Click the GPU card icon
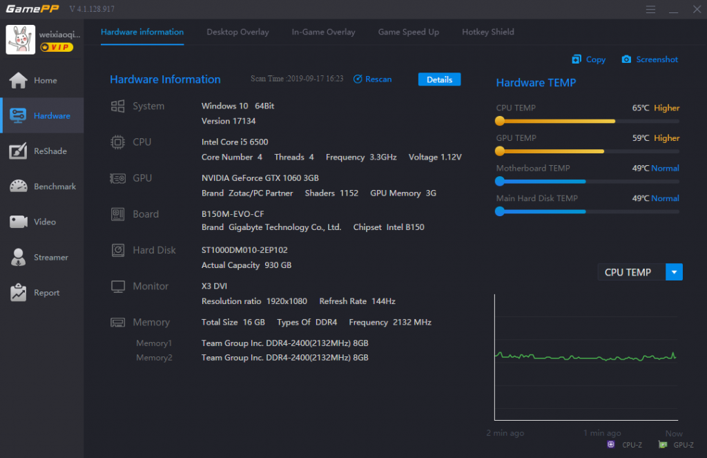Screen dimensions: 707x458 click(117, 178)
